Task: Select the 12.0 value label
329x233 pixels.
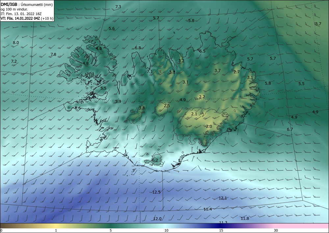Action: [x=157, y=219]
